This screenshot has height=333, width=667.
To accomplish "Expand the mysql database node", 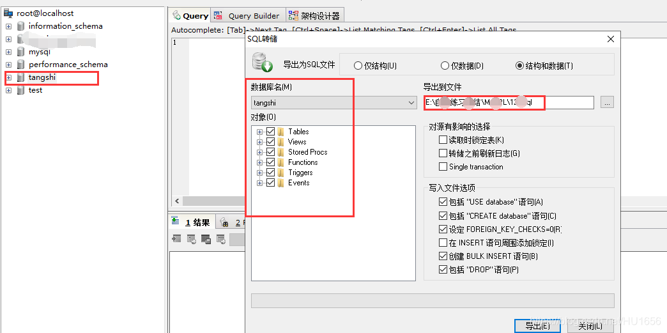I will pos(8,52).
